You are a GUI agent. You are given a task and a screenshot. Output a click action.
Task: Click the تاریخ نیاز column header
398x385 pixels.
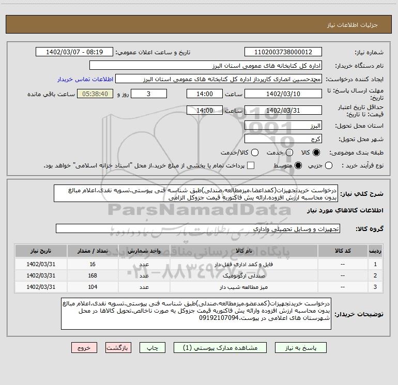41,251
